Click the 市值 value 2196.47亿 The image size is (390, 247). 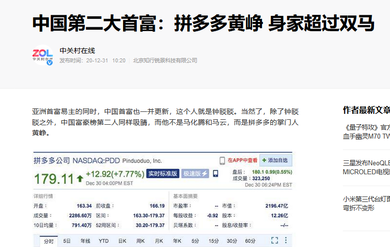click(x=276, y=206)
